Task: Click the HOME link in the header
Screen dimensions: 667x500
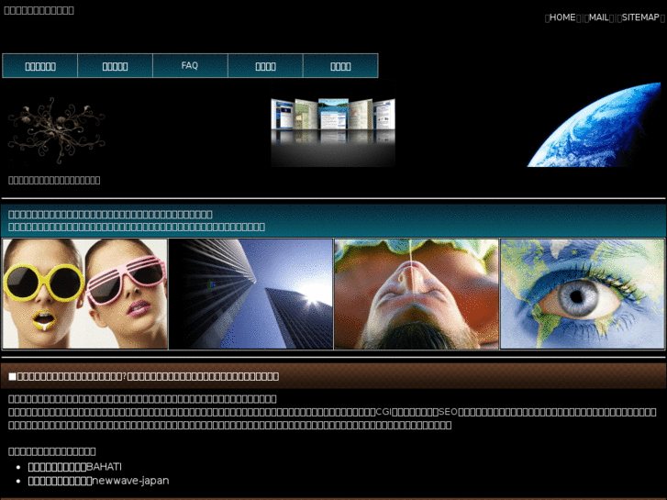Action: point(562,17)
